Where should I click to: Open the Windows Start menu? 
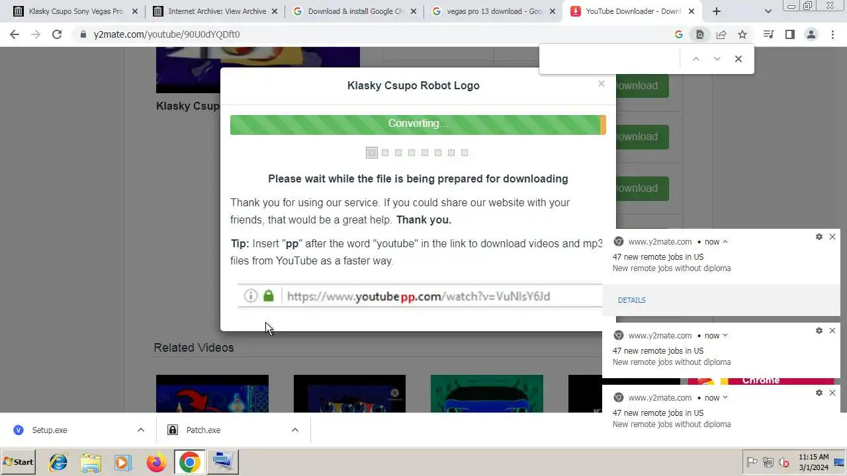pos(18,462)
